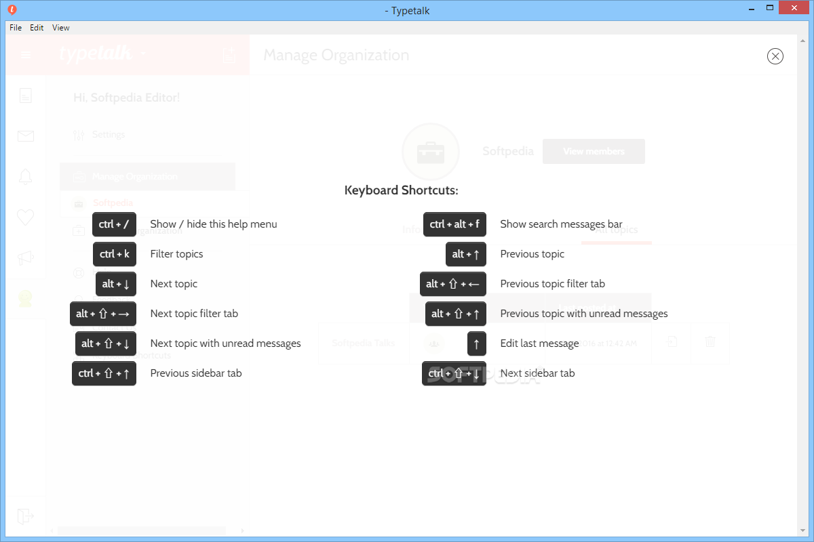Click the 'Previous topic' label

[x=532, y=254]
